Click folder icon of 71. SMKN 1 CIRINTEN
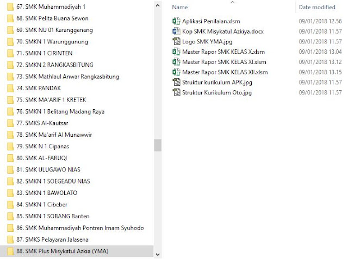The width and height of the screenshot is (348, 259). pyautogui.click(x=10, y=53)
